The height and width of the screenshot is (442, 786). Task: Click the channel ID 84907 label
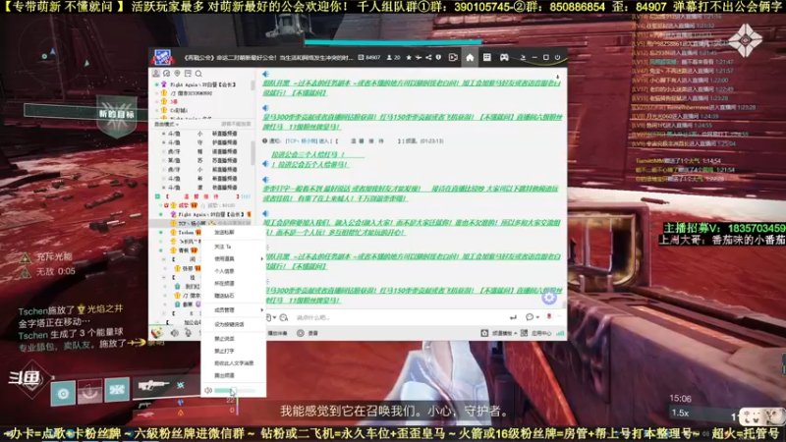click(x=369, y=58)
